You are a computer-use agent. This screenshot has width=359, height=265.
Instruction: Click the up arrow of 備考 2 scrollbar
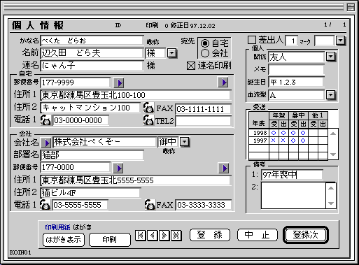click(x=331, y=188)
